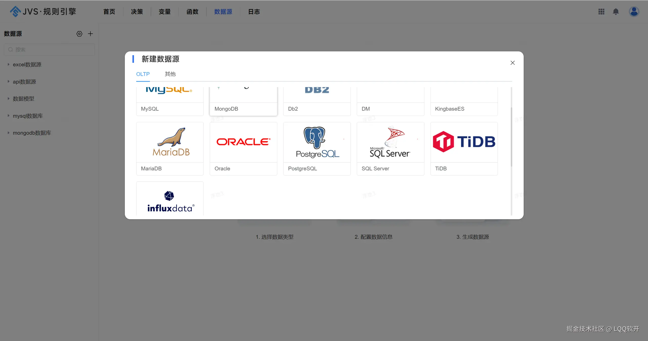Click the plus icon to add data source

click(x=90, y=34)
